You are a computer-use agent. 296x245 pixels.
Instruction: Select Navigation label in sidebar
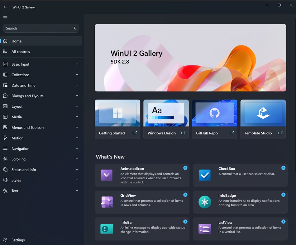(x=20, y=148)
